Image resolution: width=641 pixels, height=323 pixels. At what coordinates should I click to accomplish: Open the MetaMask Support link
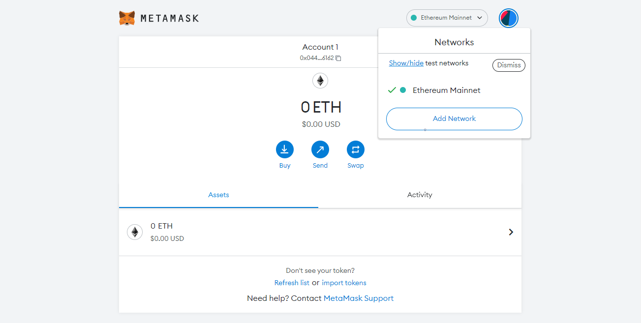(x=358, y=298)
